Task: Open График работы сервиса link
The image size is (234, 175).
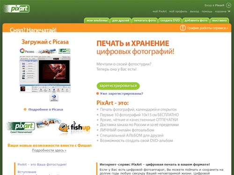Action: (x=207, y=28)
